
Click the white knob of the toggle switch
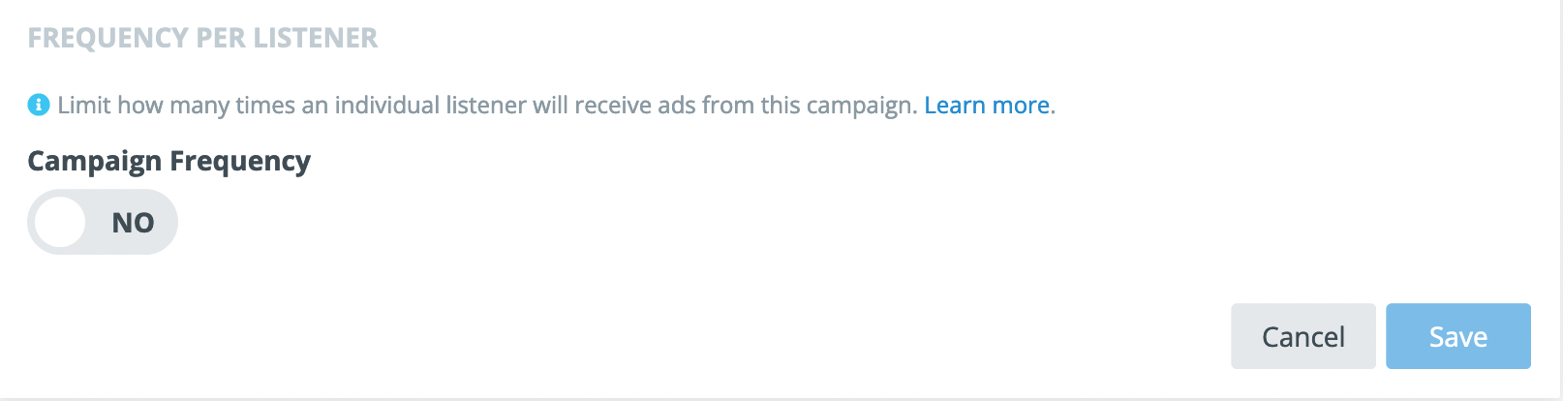[60, 222]
